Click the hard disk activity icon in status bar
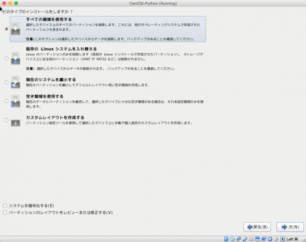The width and height of the screenshot is (306, 242). click(226, 239)
